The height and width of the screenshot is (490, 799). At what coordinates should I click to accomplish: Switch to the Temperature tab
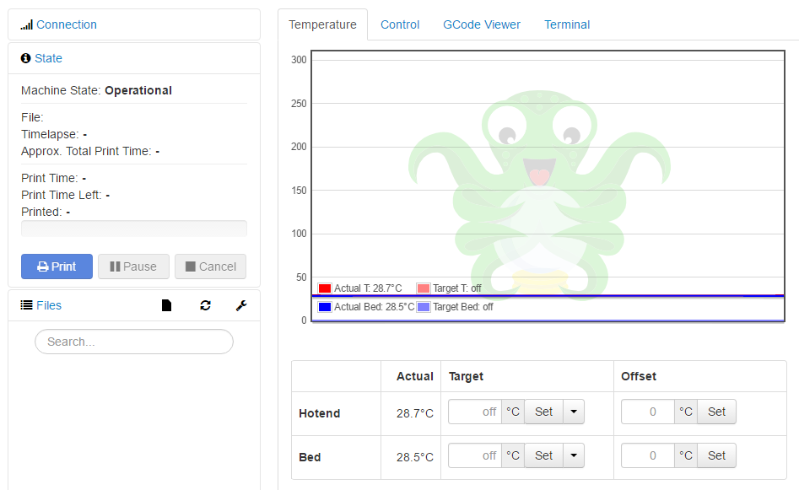(x=322, y=24)
